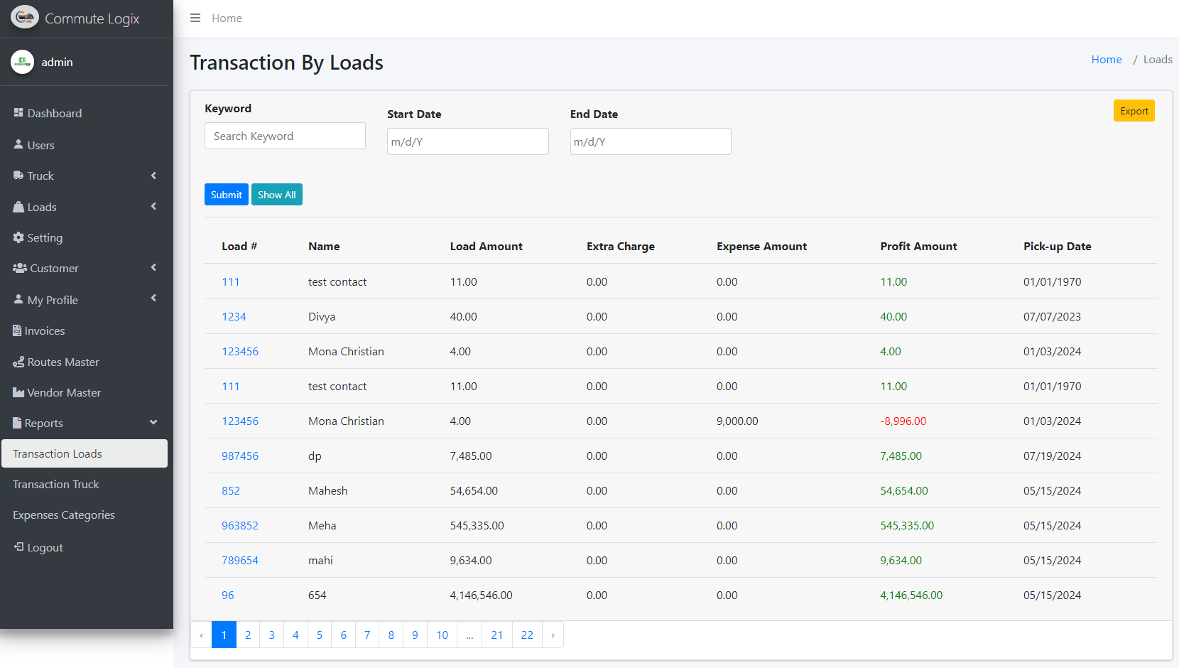Click the Vendor Master factory icon
The width and height of the screenshot is (1179, 668).
[x=18, y=392]
